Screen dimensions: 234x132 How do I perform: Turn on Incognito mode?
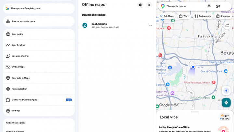(x=39, y=21)
